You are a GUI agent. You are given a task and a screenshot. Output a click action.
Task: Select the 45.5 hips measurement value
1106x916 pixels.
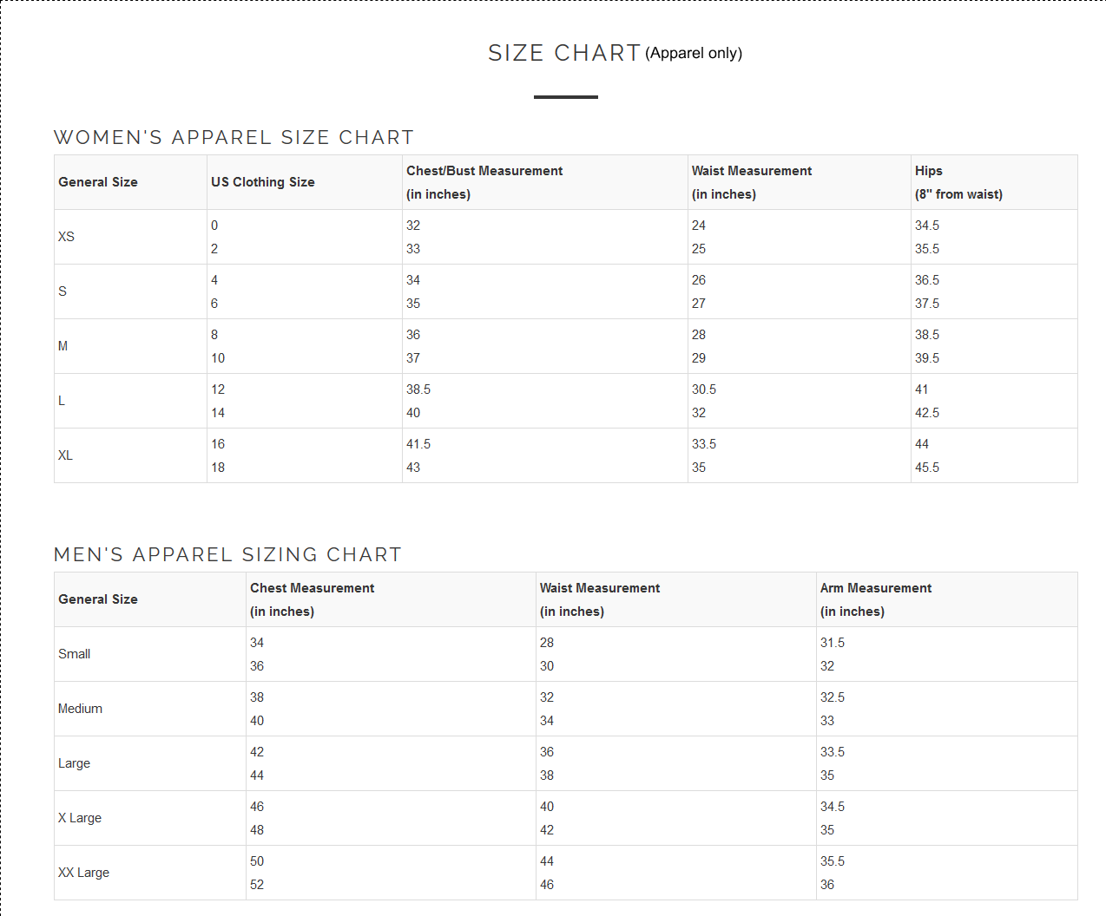927,468
